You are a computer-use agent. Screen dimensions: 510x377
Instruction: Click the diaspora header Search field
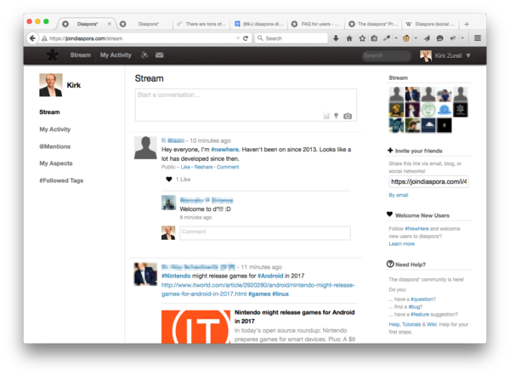coord(387,55)
